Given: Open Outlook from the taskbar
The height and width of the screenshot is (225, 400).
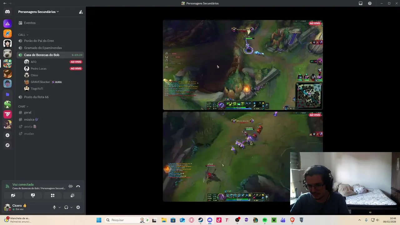Looking at the screenshot, I should [182, 220].
